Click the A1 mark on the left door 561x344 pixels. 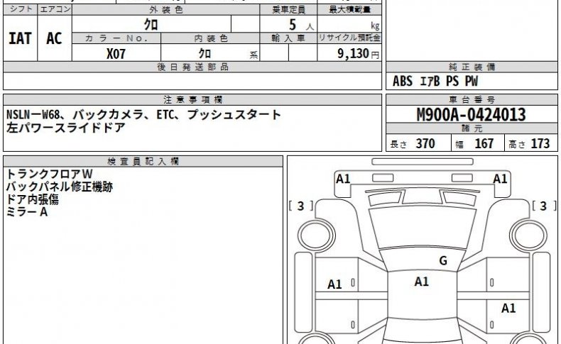(x=335, y=284)
